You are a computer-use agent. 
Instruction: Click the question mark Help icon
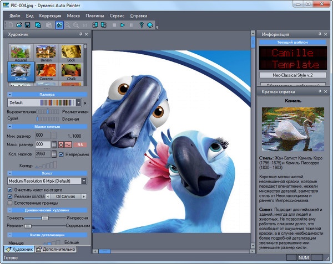pyautogui.click(x=141, y=25)
